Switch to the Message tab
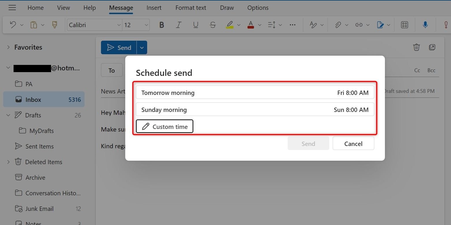451x225 pixels. point(121,8)
